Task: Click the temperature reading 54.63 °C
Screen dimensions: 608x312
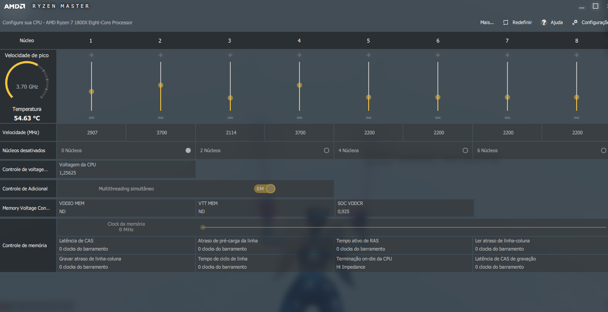Action: coord(27,118)
